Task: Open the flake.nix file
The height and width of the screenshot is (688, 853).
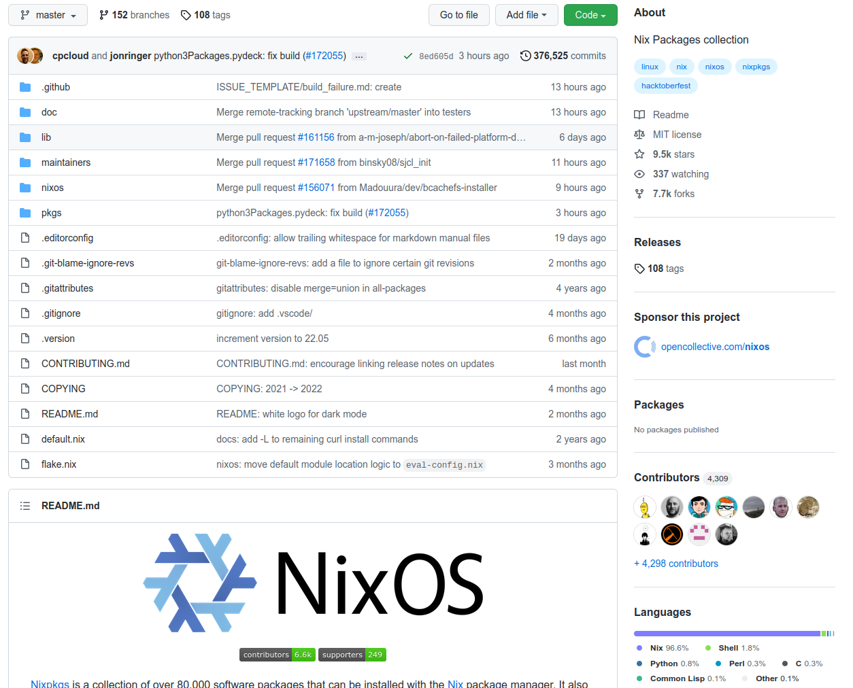Action: (58, 464)
